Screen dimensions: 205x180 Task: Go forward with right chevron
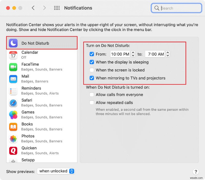[x=44, y=8]
